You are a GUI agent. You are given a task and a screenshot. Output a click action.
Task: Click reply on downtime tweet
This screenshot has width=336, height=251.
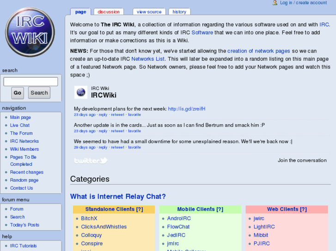point(103,147)
